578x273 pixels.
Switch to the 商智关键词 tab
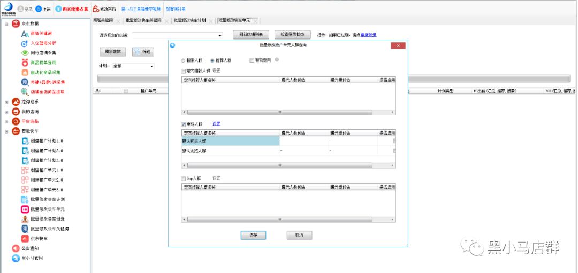pyautogui.click(x=103, y=21)
